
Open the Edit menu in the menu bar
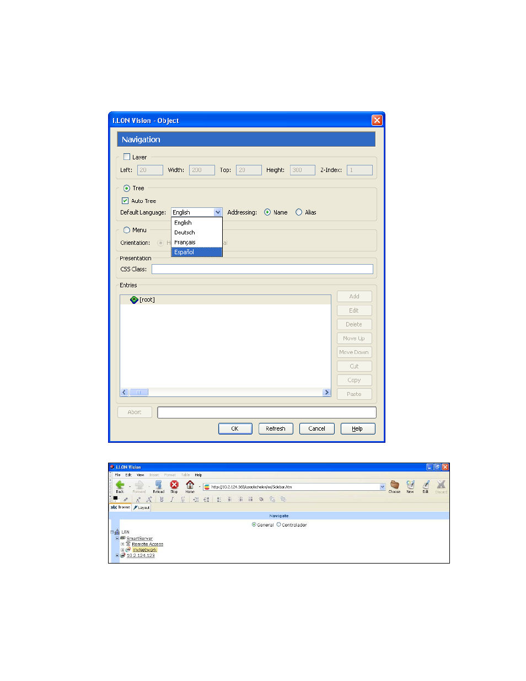128,475
